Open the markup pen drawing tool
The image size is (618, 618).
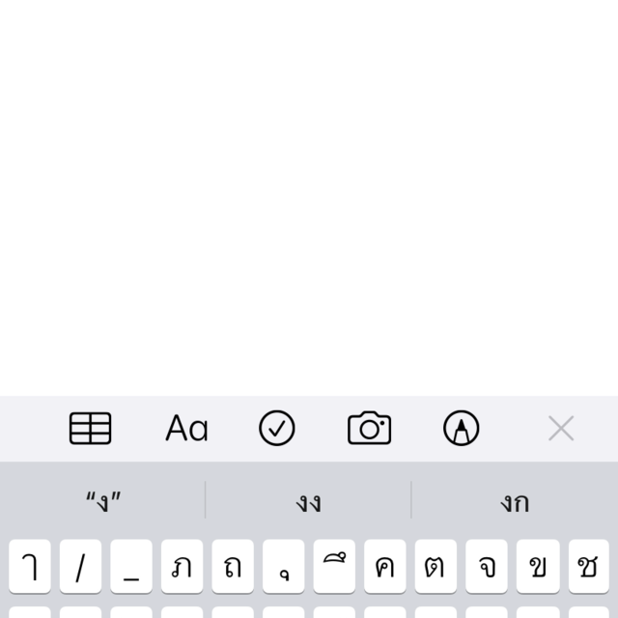(x=462, y=428)
